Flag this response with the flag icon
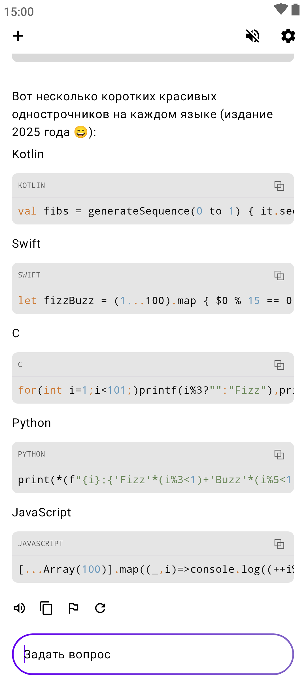 [x=73, y=608]
